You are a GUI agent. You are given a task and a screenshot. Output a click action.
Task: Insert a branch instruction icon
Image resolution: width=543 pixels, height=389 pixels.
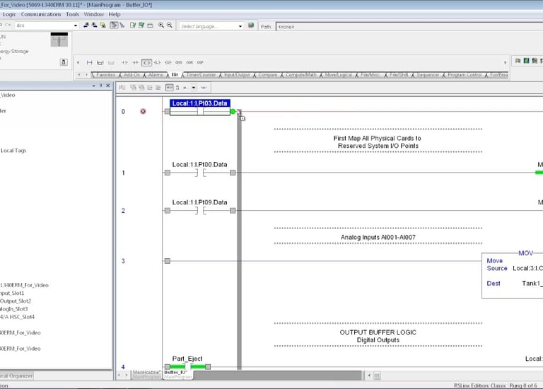click(100, 62)
